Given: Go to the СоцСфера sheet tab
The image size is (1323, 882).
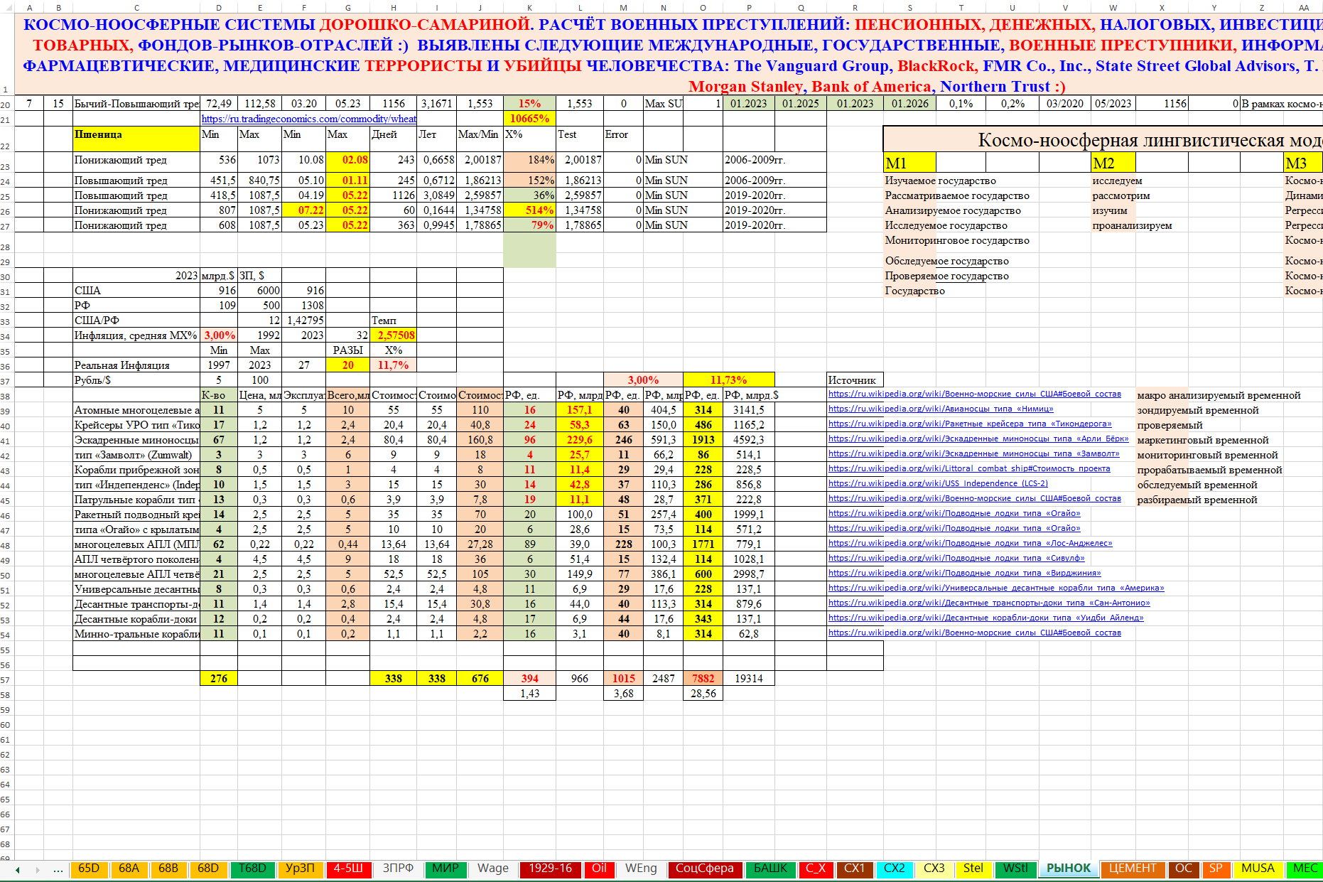Looking at the screenshot, I should (704, 868).
